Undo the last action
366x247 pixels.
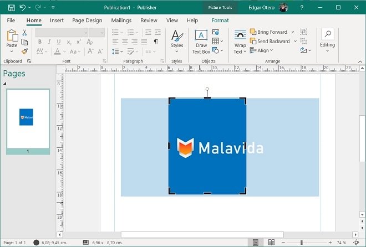(23, 8)
